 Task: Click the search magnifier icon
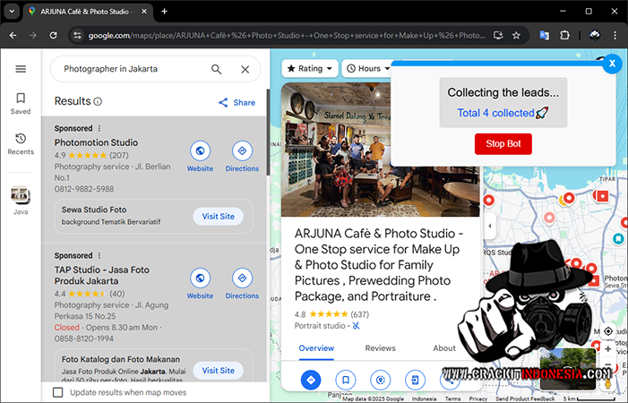point(216,69)
